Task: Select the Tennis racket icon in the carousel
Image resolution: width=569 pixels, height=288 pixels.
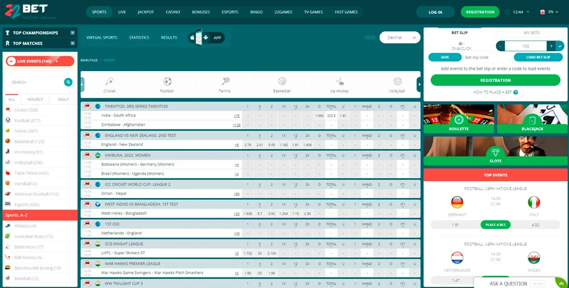Action: coord(225,81)
